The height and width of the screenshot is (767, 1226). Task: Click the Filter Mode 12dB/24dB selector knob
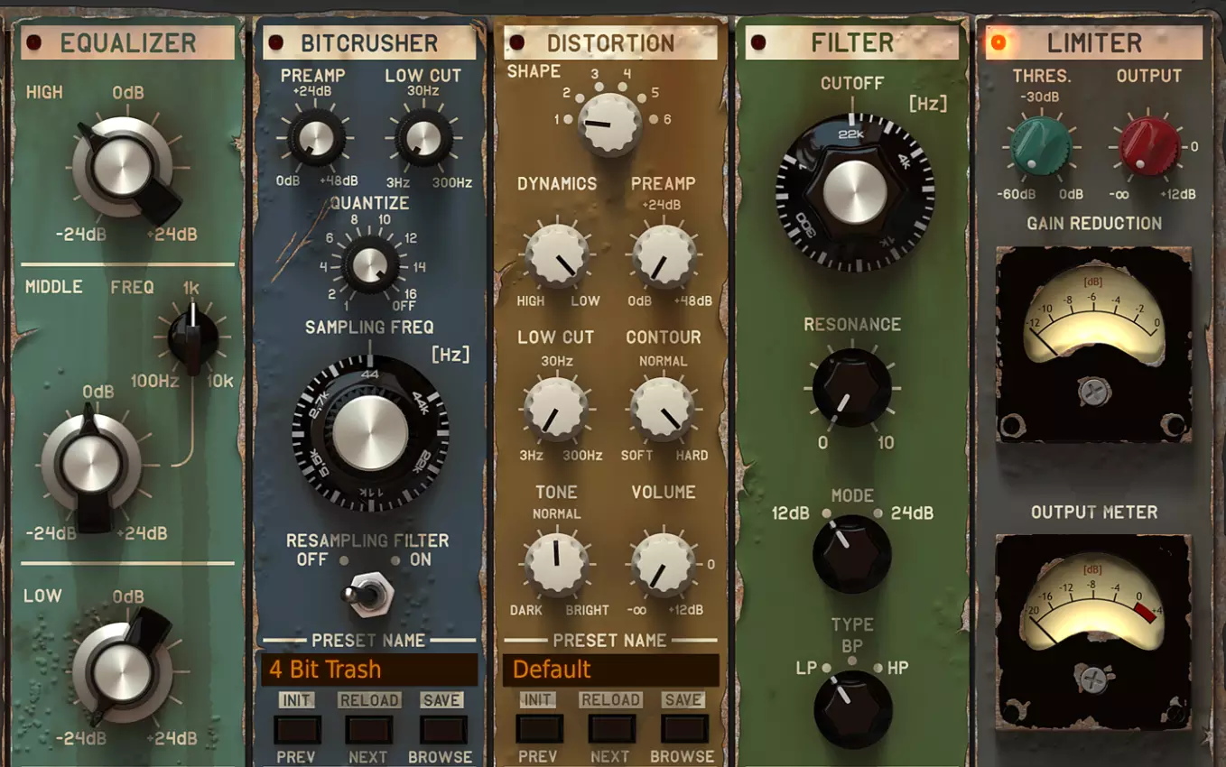(851, 553)
